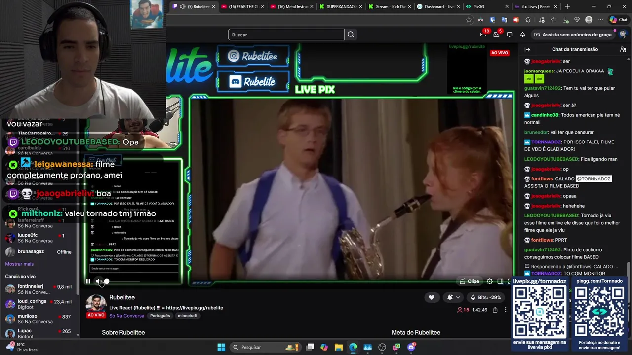This screenshot has width=632, height=355.
Task: Open the Windows Start menu
Action: point(221,347)
